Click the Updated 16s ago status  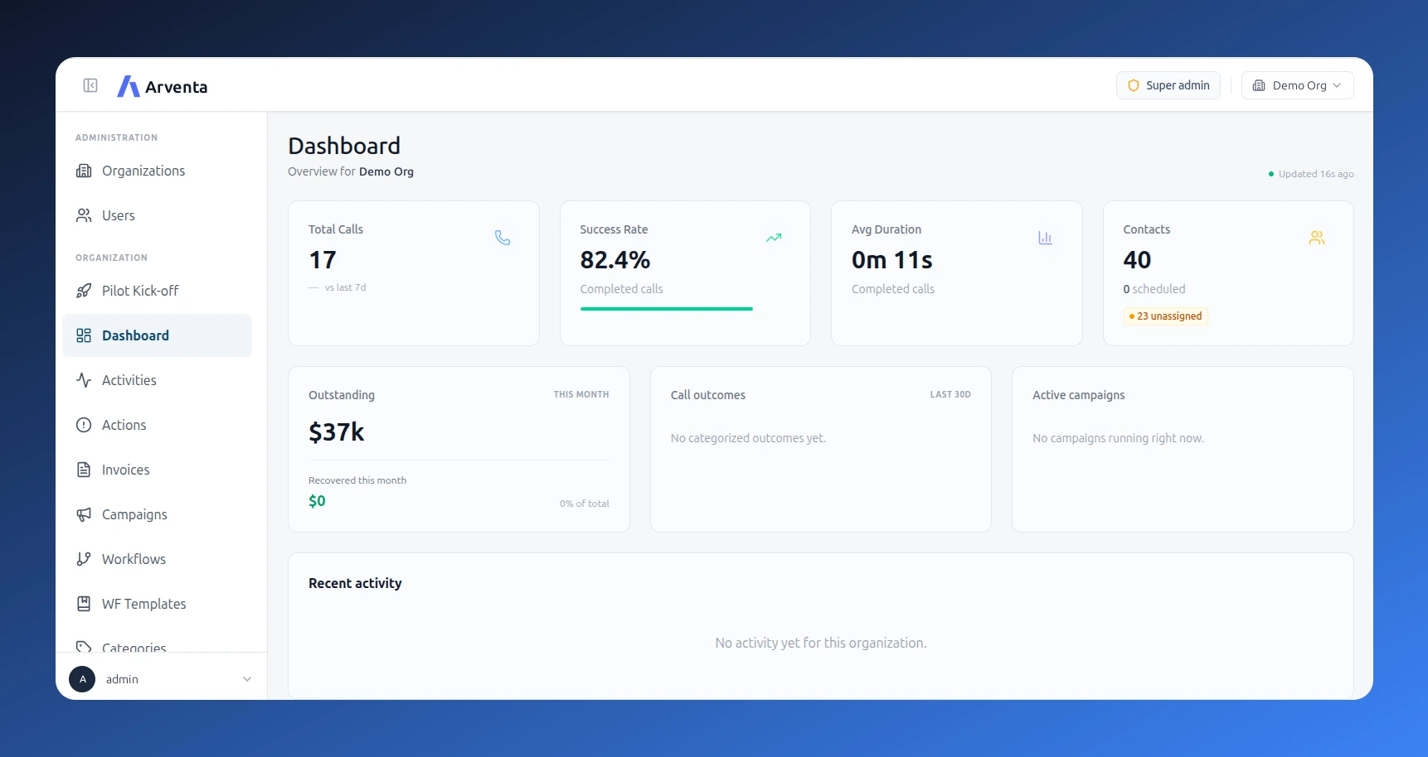[1311, 174]
